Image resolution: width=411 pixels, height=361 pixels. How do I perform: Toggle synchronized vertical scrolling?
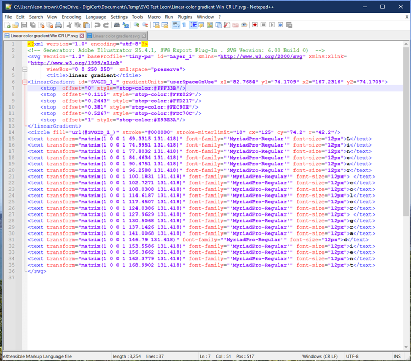click(x=156, y=25)
